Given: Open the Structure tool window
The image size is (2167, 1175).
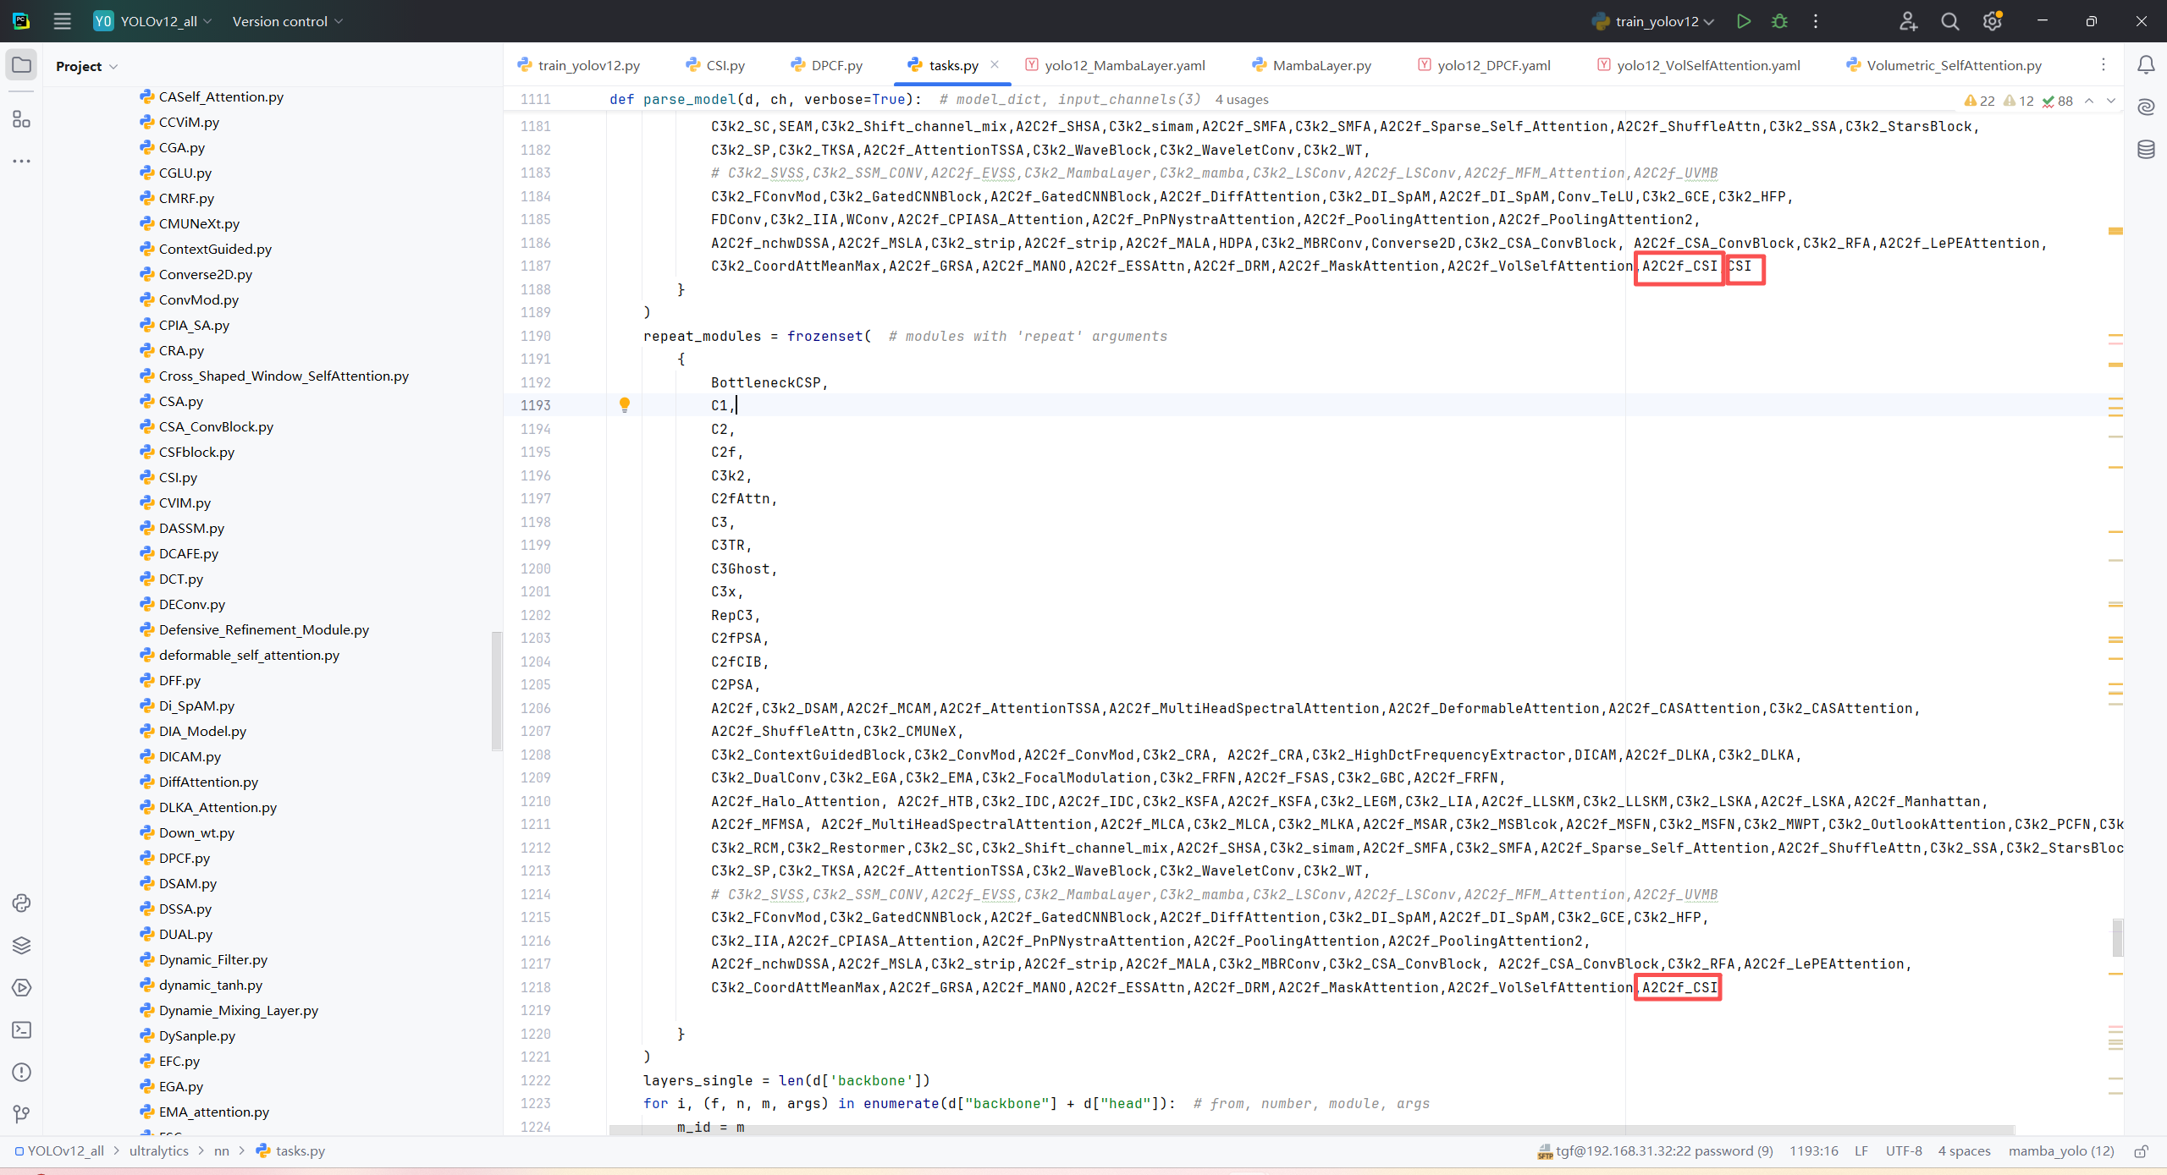Looking at the screenshot, I should (x=21, y=119).
